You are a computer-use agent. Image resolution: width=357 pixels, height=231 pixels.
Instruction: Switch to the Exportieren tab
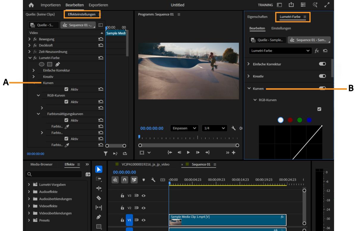[98, 5]
